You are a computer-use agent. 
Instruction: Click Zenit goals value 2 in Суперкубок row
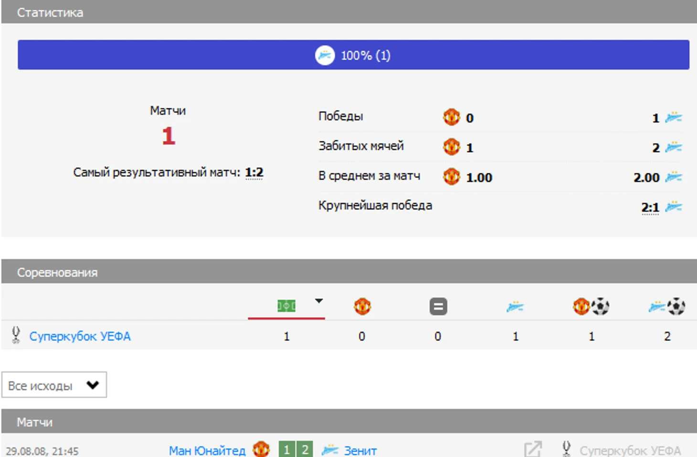click(667, 336)
